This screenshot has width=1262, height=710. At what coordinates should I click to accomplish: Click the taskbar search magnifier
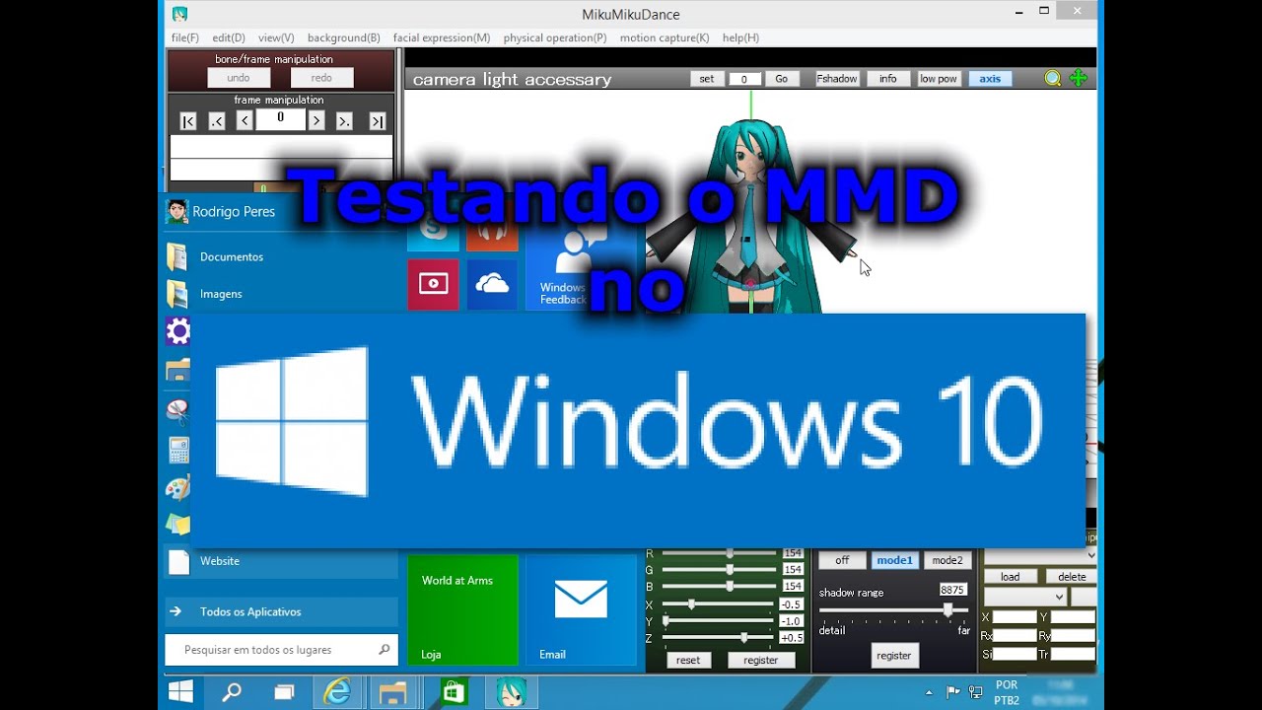(x=232, y=692)
